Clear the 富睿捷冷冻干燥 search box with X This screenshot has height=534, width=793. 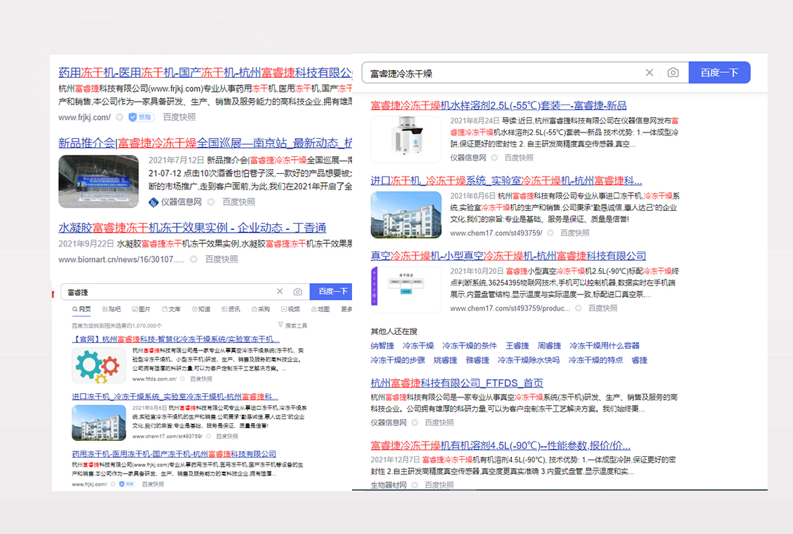point(649,73)
